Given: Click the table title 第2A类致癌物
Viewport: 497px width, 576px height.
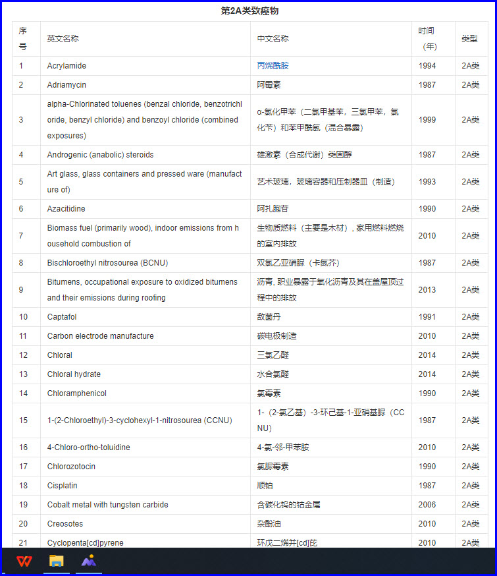Looking at the screenshot, I should [x=249, y=11].
